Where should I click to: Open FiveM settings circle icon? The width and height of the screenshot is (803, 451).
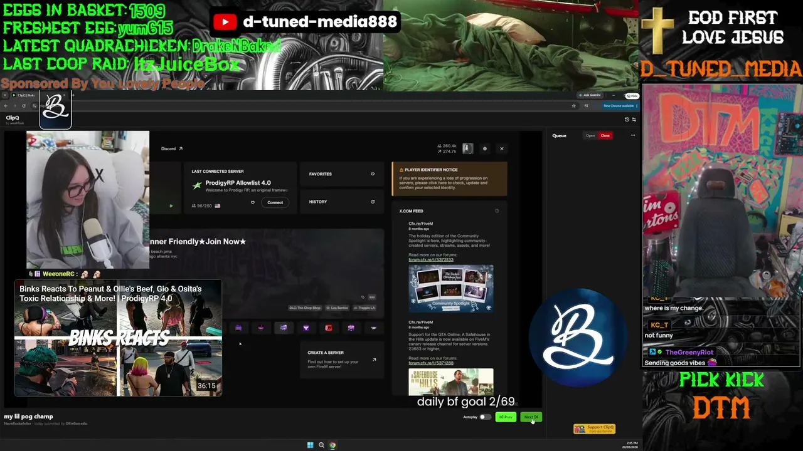point(484,148)
